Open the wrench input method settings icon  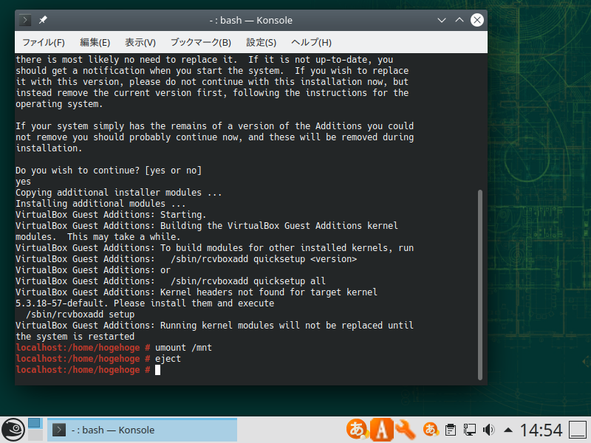[406, 430]
